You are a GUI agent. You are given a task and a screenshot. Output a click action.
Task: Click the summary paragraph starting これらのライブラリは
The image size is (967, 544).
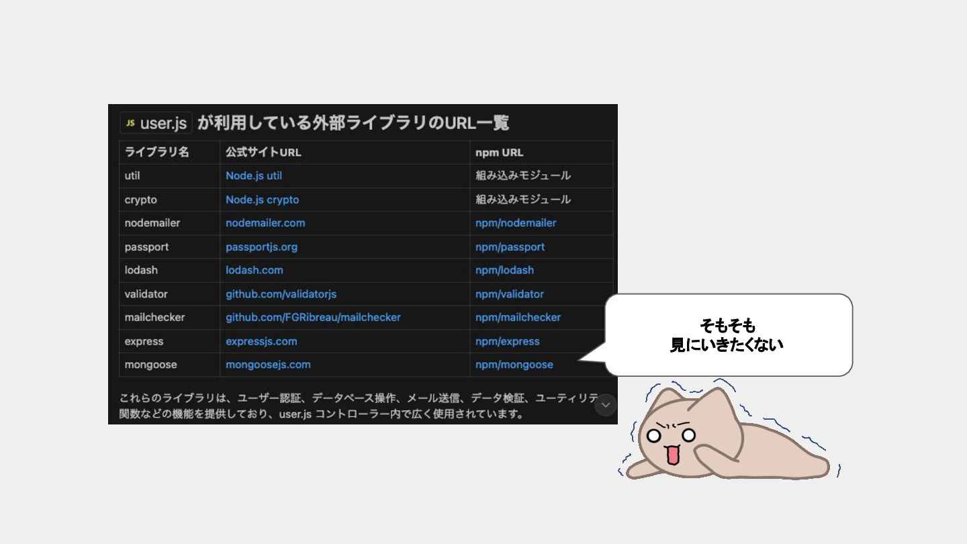click(x=358, y=406)
